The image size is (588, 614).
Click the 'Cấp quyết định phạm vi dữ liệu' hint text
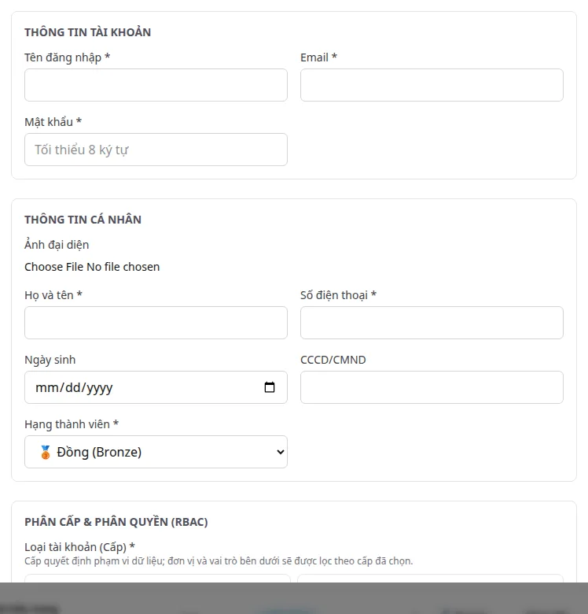pyautogui.click(x=219, y=561)
